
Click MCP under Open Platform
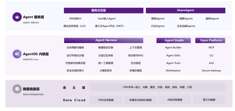pyautogui.click(x=211, y=47)
